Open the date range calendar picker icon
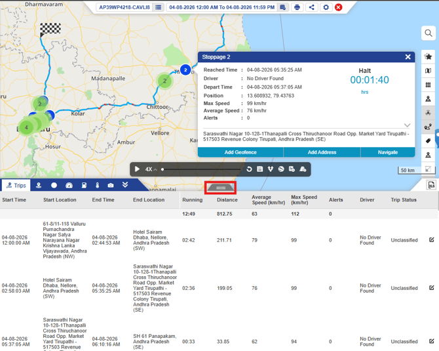The image size is (439, 351). pyautogui.click(x=283, y=7)
